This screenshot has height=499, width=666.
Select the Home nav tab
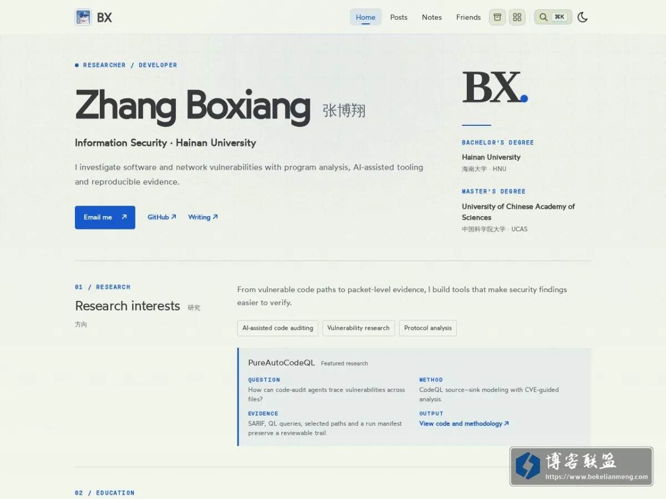[x=366, y=17]
